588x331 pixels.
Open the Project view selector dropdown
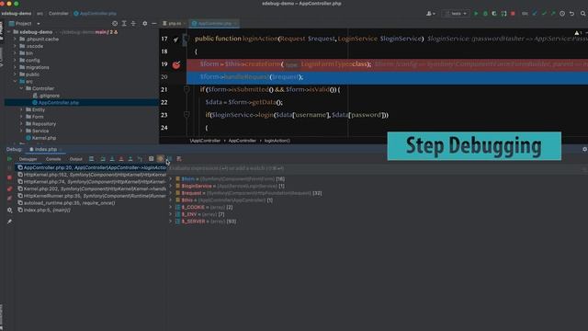click(x=25, y=23)
